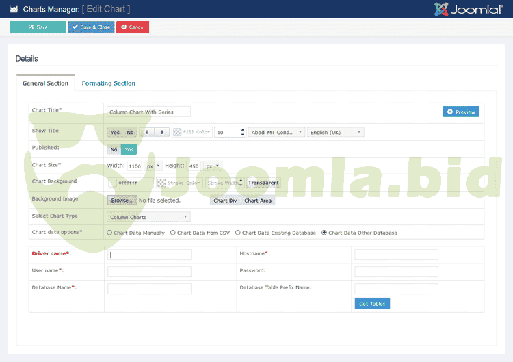Set Published to No
513x362 pixels.
(x=114, y=148)
